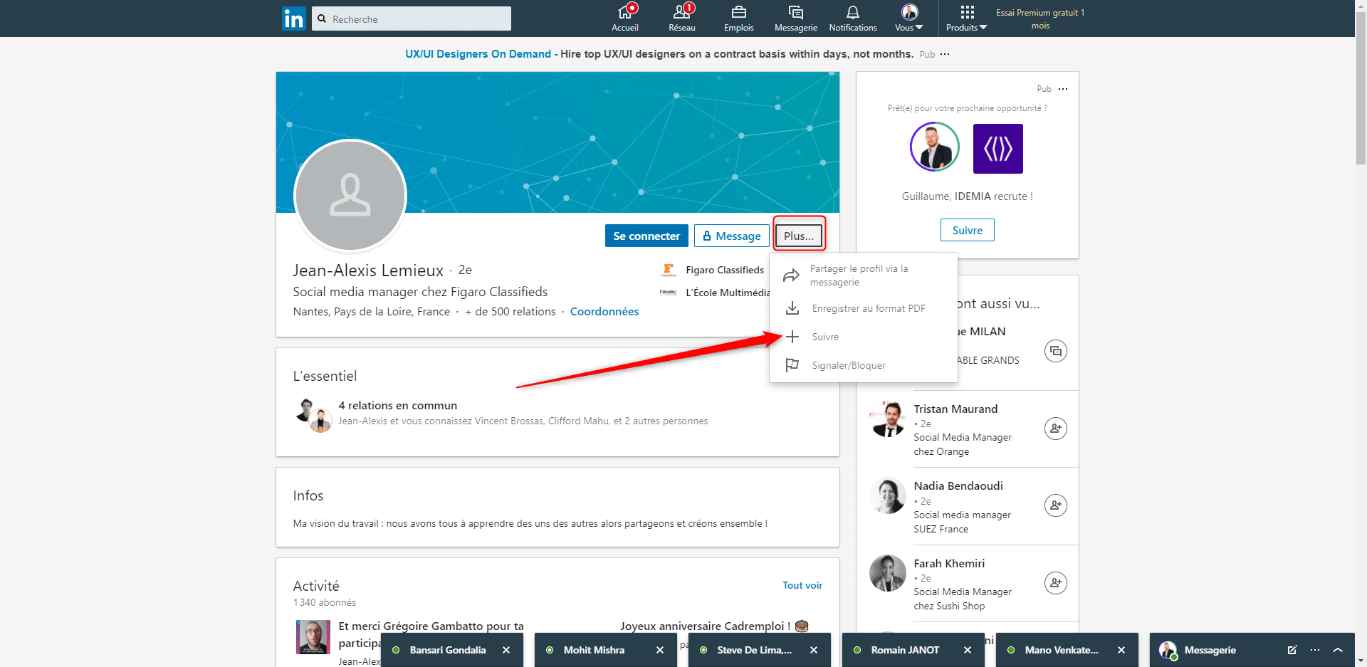Go to the Emplois briefcase icon
This screenshot has width=1367, height=667.
click(x=738, y=12)
